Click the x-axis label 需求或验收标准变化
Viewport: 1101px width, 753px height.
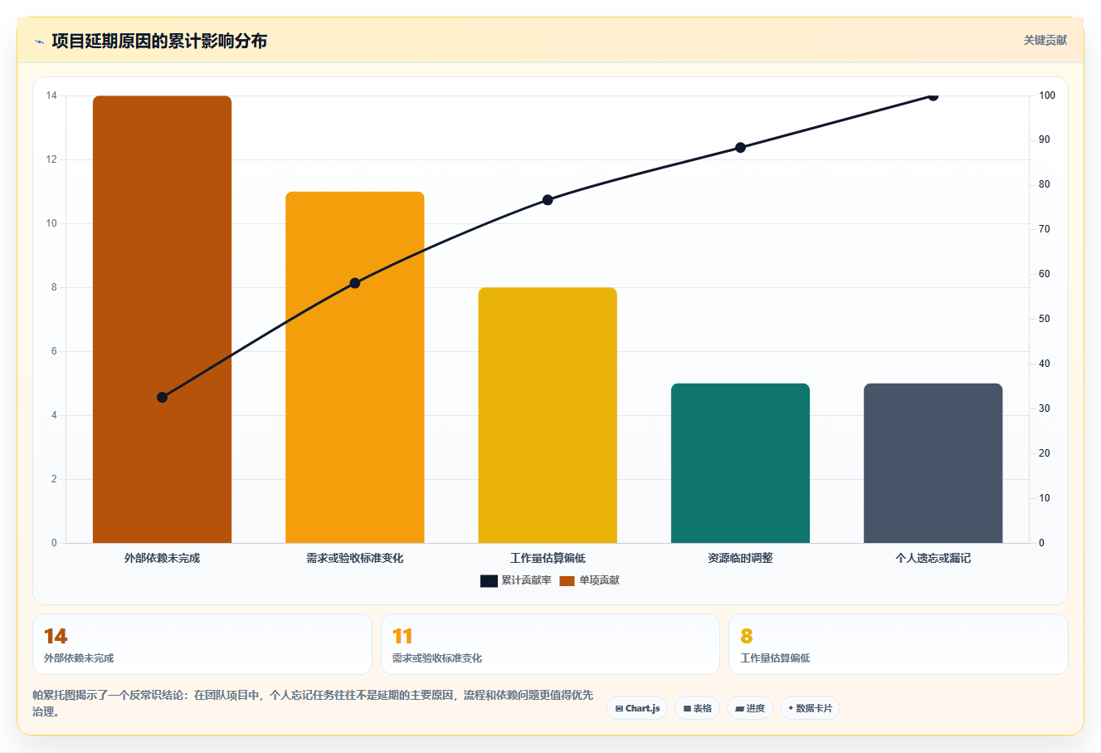tap(355, 558)
